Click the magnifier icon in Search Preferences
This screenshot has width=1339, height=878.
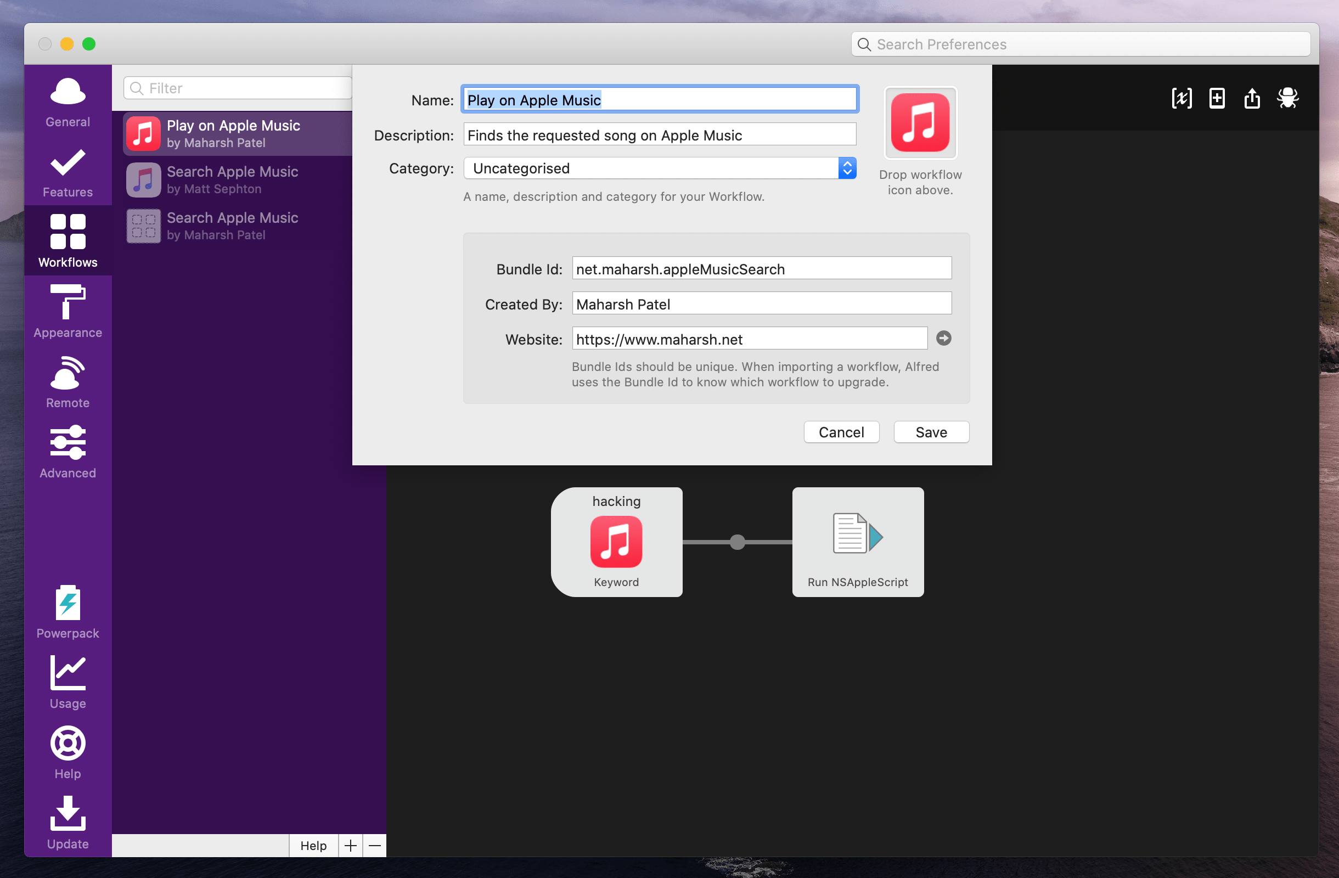pyautogui.click(x=864, y=44)
